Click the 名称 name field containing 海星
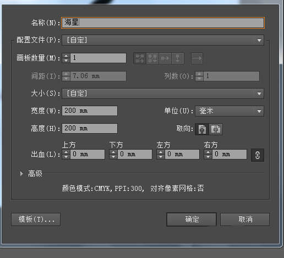284x258 pixels. pyautogui.click(x=163, y=23)
